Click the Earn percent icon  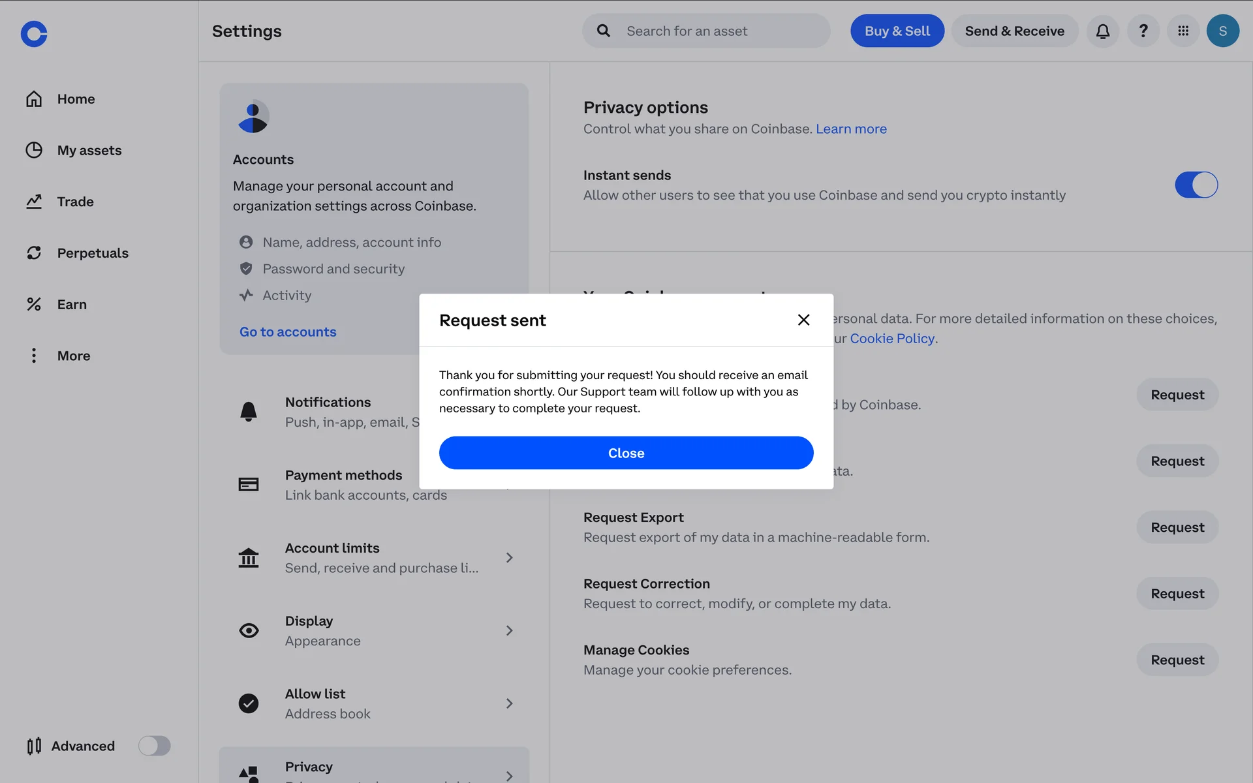click(34, 304)
